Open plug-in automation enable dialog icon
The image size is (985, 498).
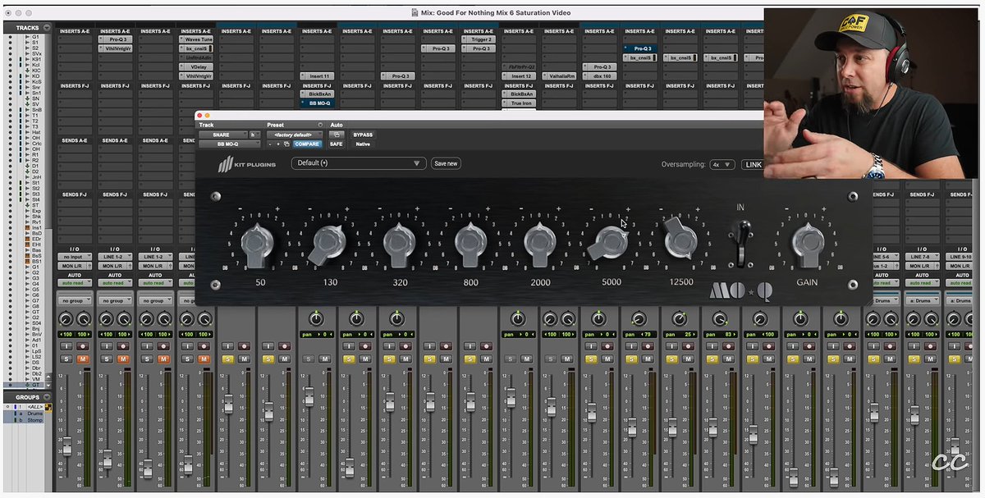pos(336,135)
